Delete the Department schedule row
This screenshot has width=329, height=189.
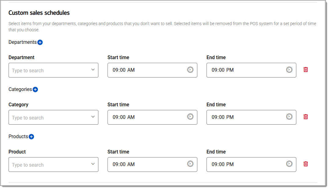[x=305, y=70]
